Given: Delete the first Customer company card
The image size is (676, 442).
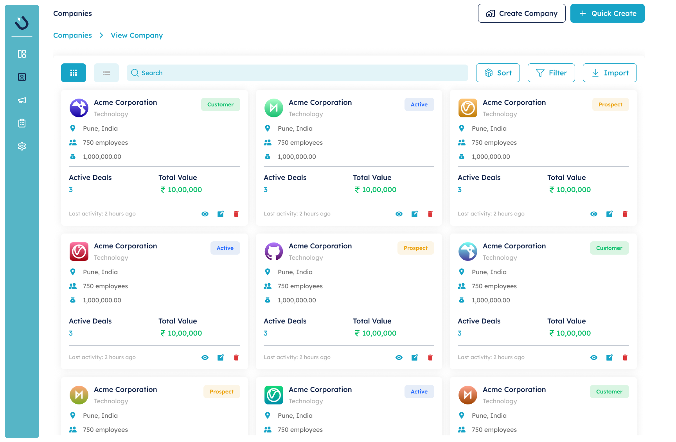Looking at the screenshot, I should pyautogui.click(x=236, y=214).
